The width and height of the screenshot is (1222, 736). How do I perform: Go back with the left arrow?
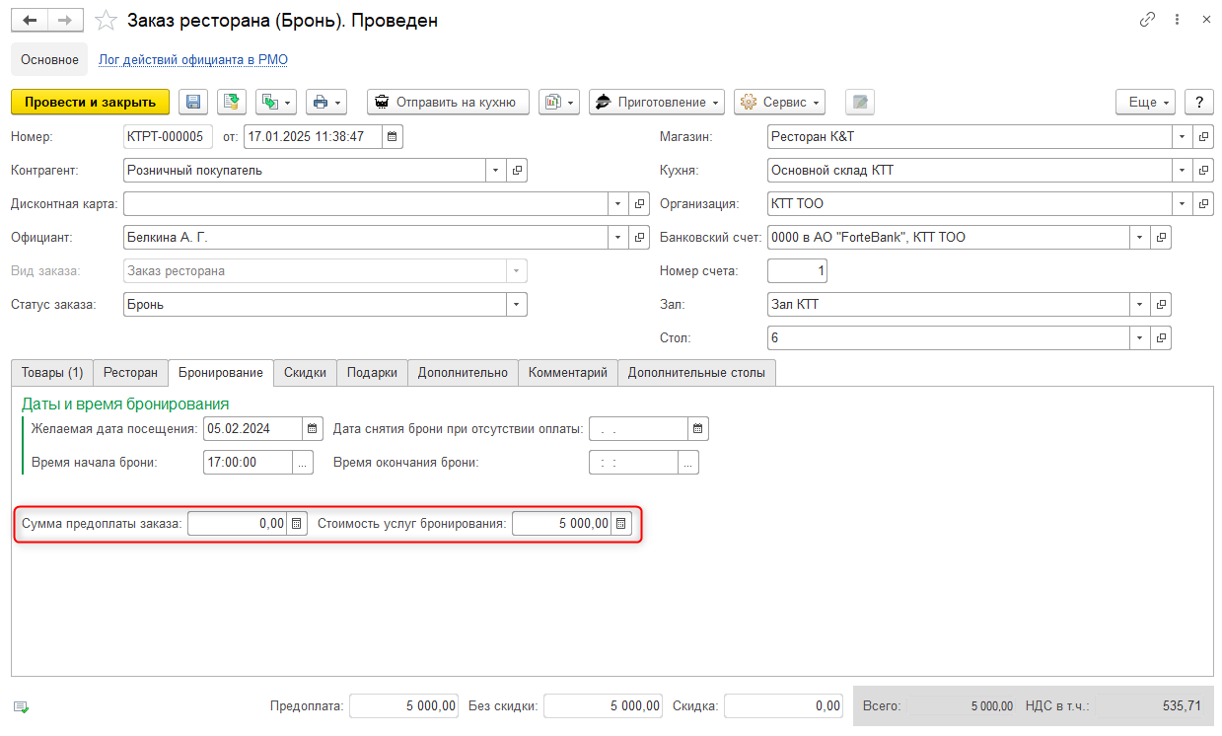click(30, 20)
